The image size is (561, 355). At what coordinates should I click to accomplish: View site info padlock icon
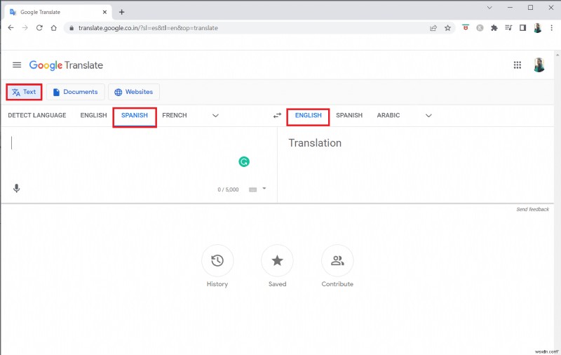coord(72,28)
